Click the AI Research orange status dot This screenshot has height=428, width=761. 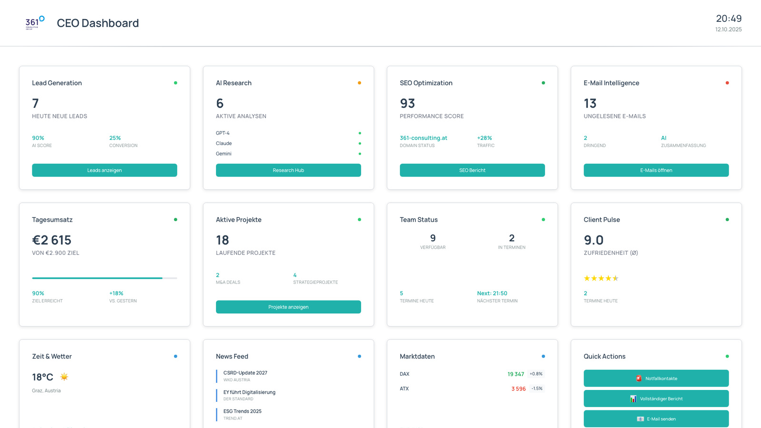360,83
